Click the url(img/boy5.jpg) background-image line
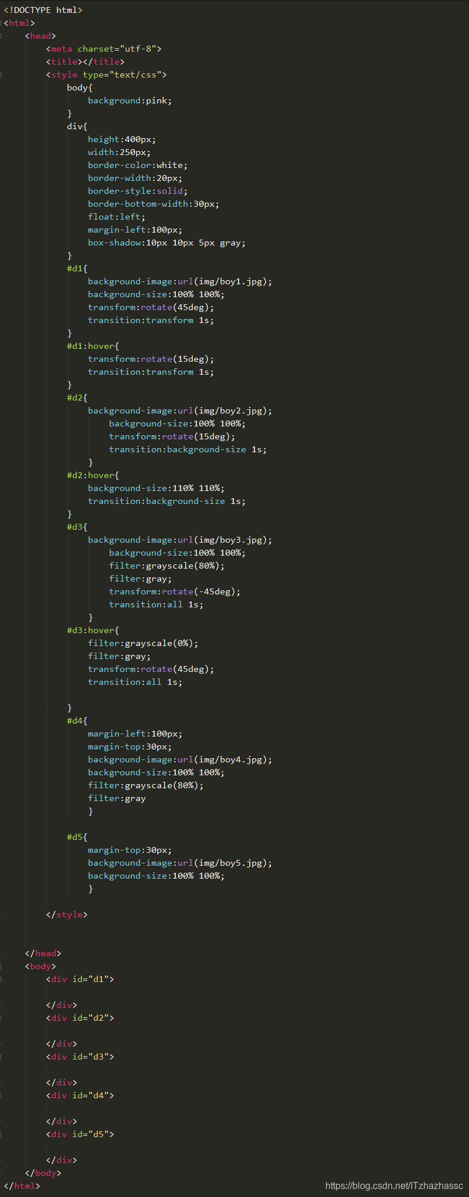Viewport: 469px width, 1197px height. coord(180,863)
